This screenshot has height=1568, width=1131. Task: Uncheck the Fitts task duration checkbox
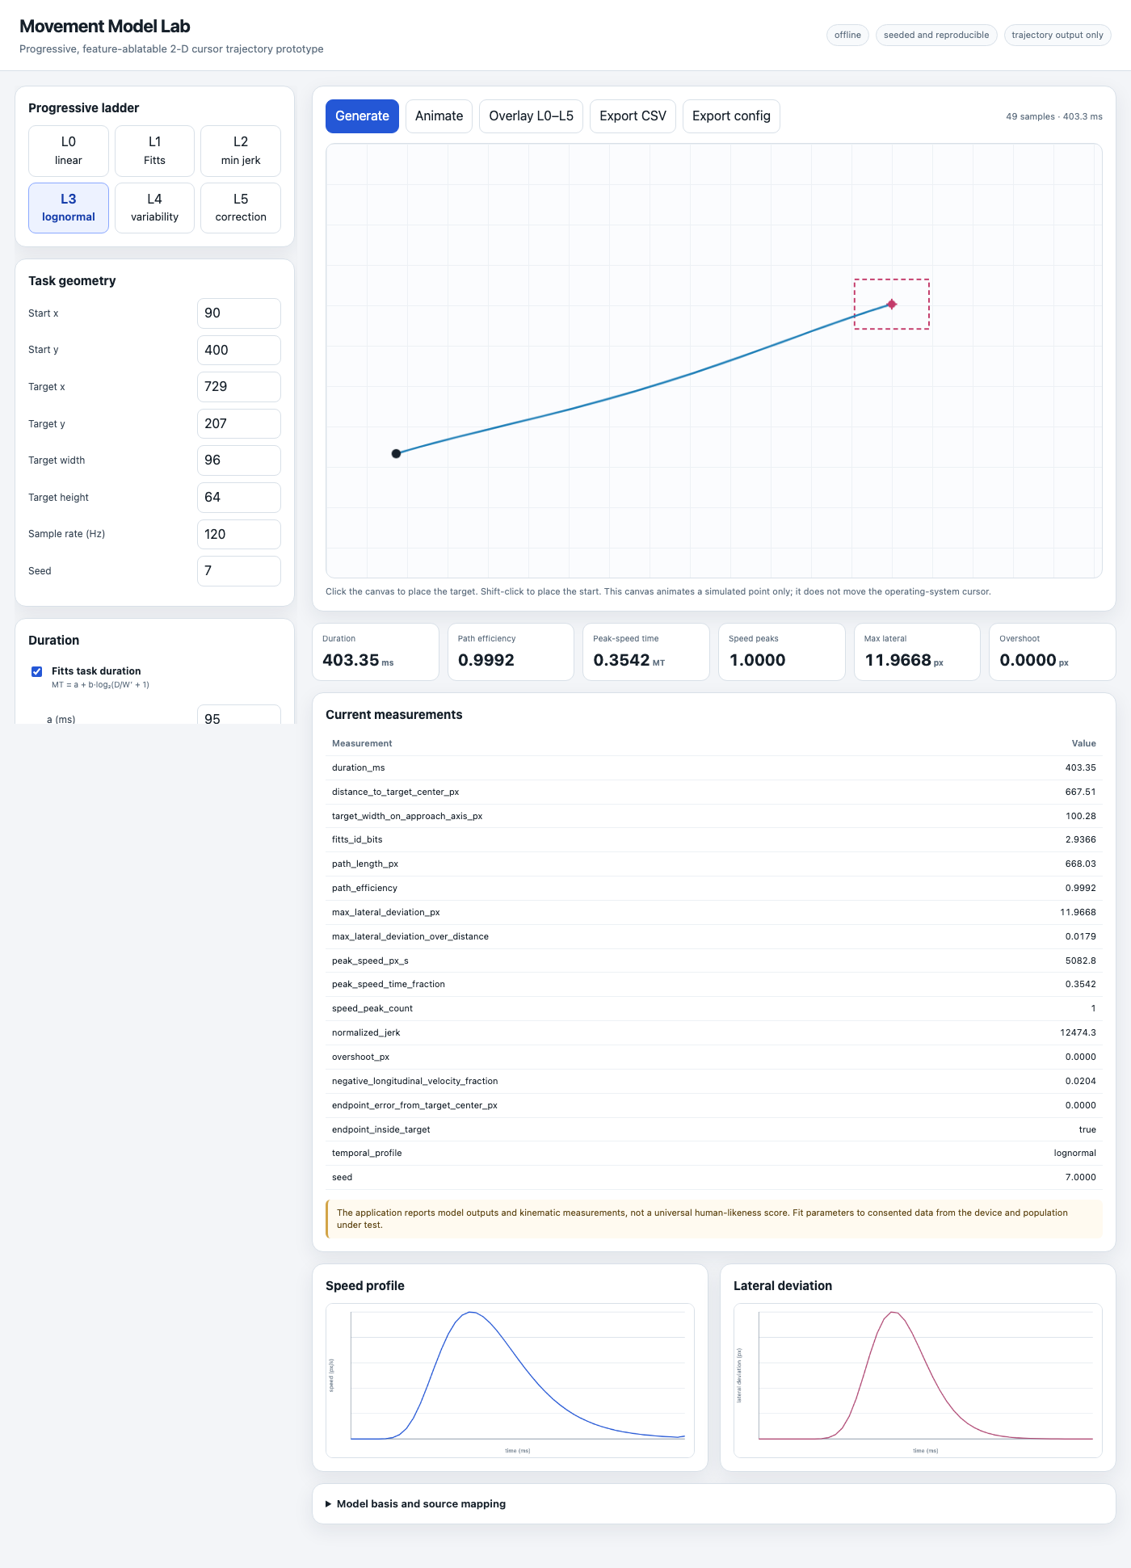(36, 671)
